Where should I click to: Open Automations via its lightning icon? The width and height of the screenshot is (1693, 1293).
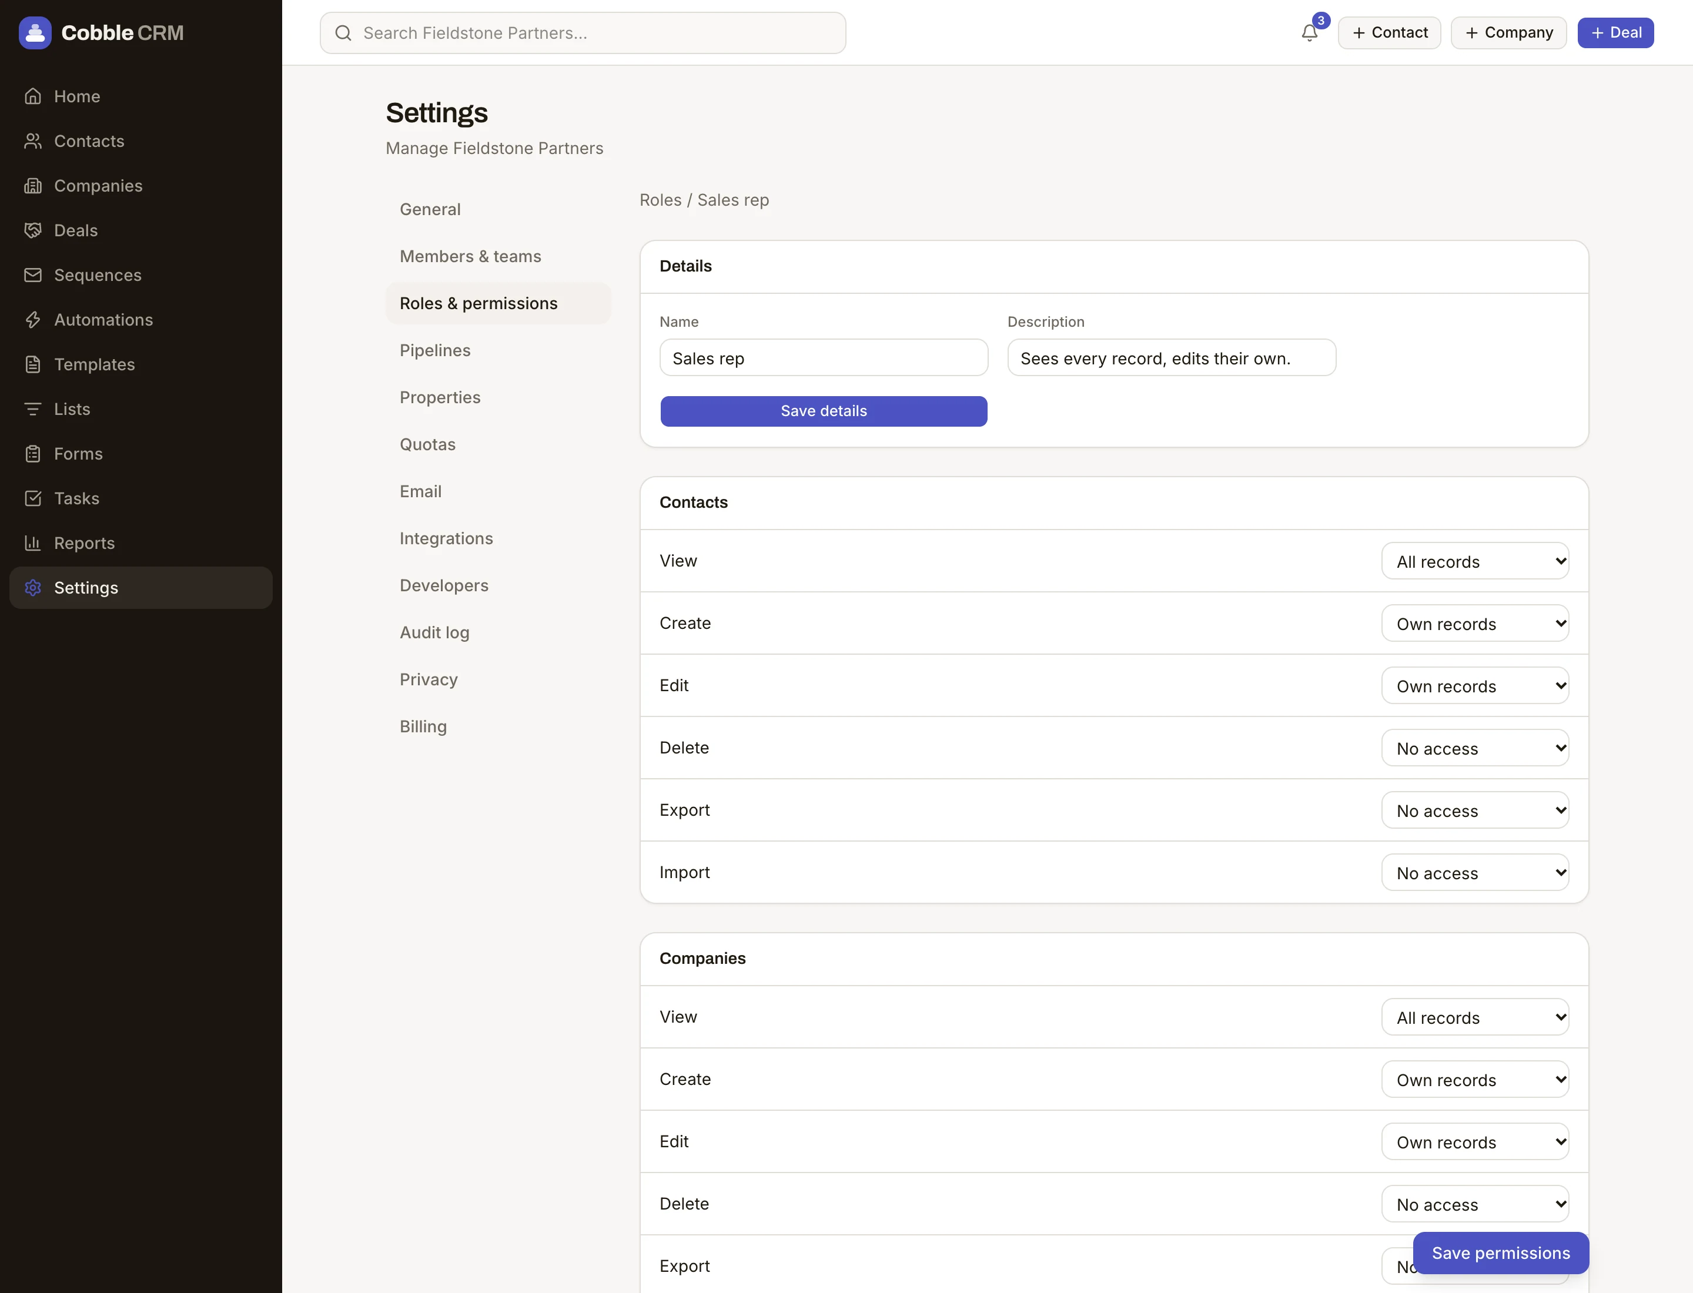coord(32,319)
